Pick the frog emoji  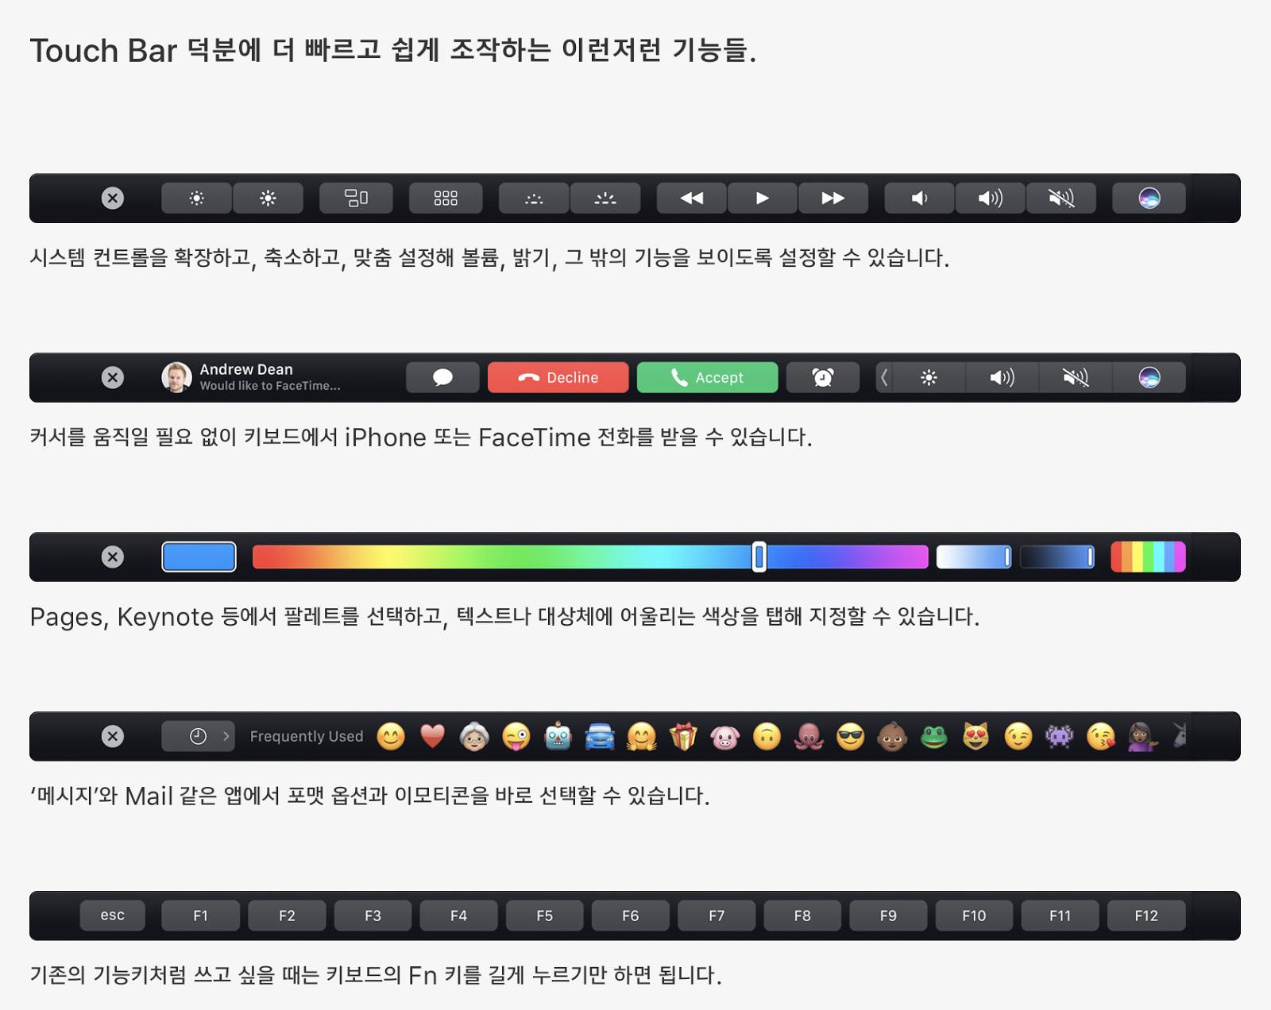tap(934, 737)
